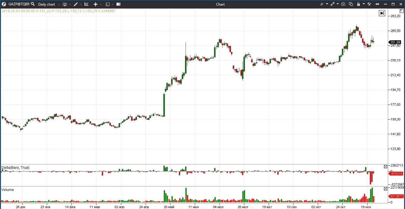
Task: Click the quotes board icon after Daily chart
Action: [x=65, y=4]
